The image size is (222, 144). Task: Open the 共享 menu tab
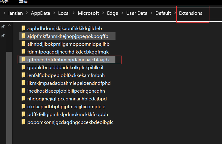pyautogui.click(x=4, y=2)
